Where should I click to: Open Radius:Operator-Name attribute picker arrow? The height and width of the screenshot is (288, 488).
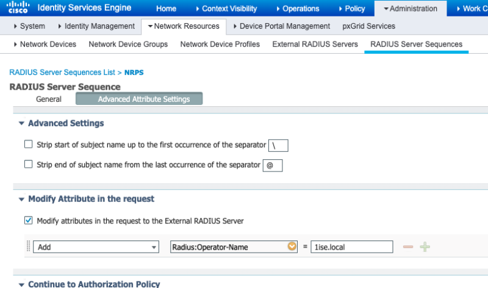click(x=292, y=247)
